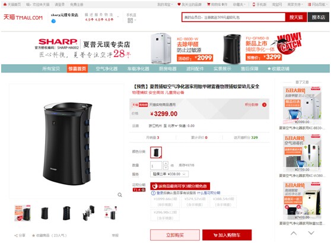Click the red 加入购物车 button

pyautogui.click(x=227, y=235)
